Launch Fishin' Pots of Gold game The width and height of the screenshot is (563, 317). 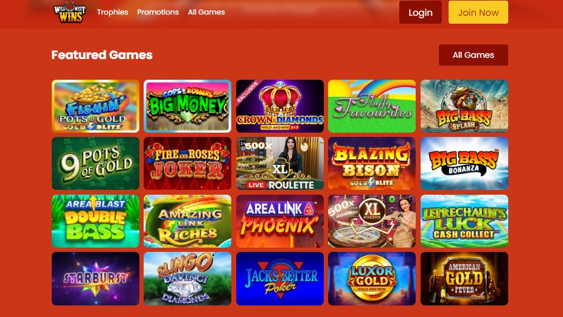pos(96,106)
